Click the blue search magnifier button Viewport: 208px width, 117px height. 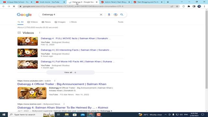point(122,15)
